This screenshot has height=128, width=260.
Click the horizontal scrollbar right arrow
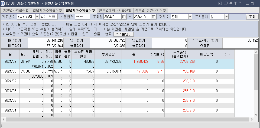pos(252,119)
